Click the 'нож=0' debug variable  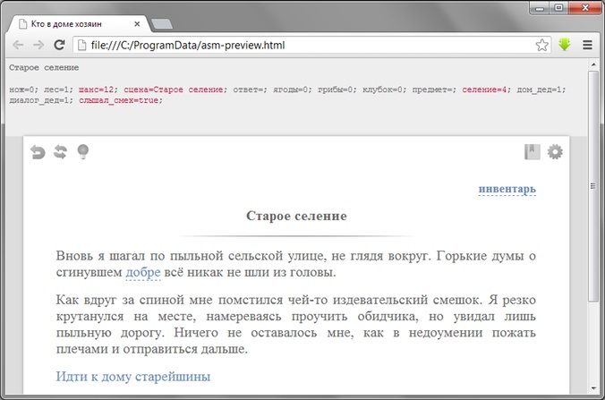[x=21, y=89]
